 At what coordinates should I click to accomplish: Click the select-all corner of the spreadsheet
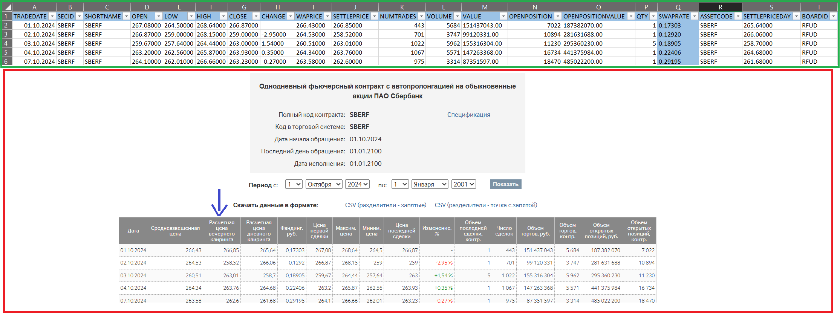pos(7,7)
